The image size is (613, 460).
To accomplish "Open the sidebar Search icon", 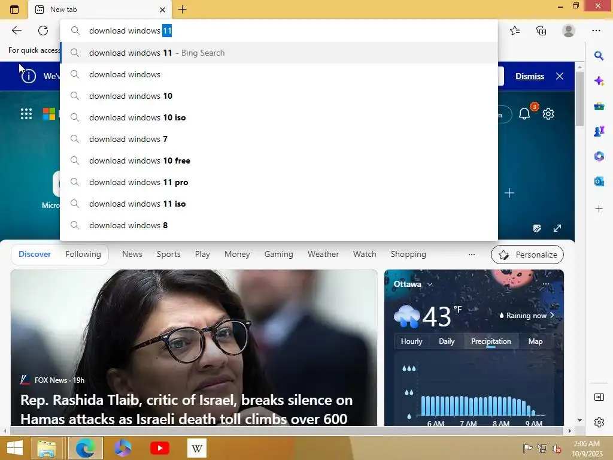I will pyautogui.click(x=599, y=56).
